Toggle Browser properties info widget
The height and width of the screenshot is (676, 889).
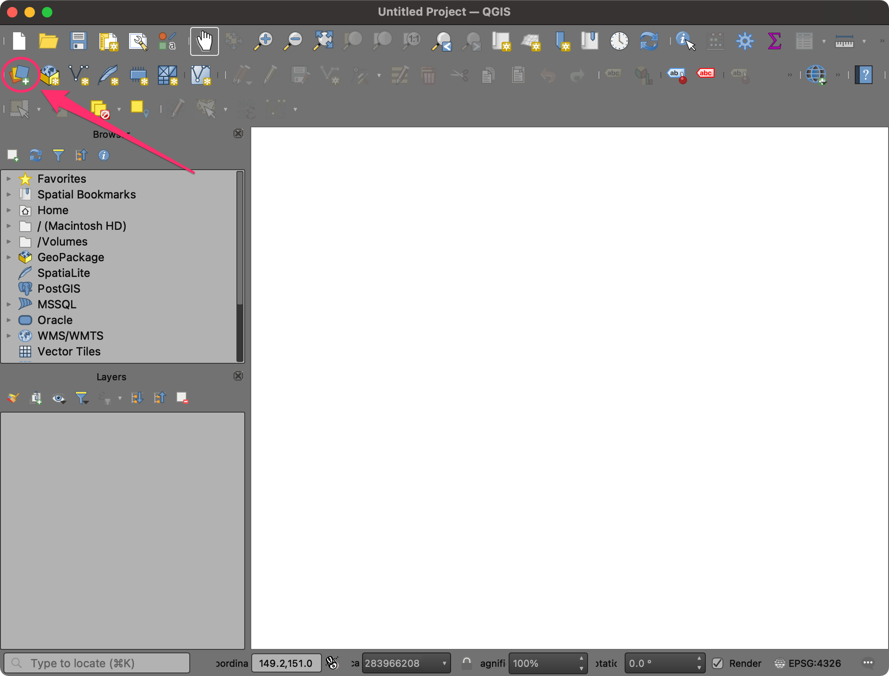click(x=103, y=155)
